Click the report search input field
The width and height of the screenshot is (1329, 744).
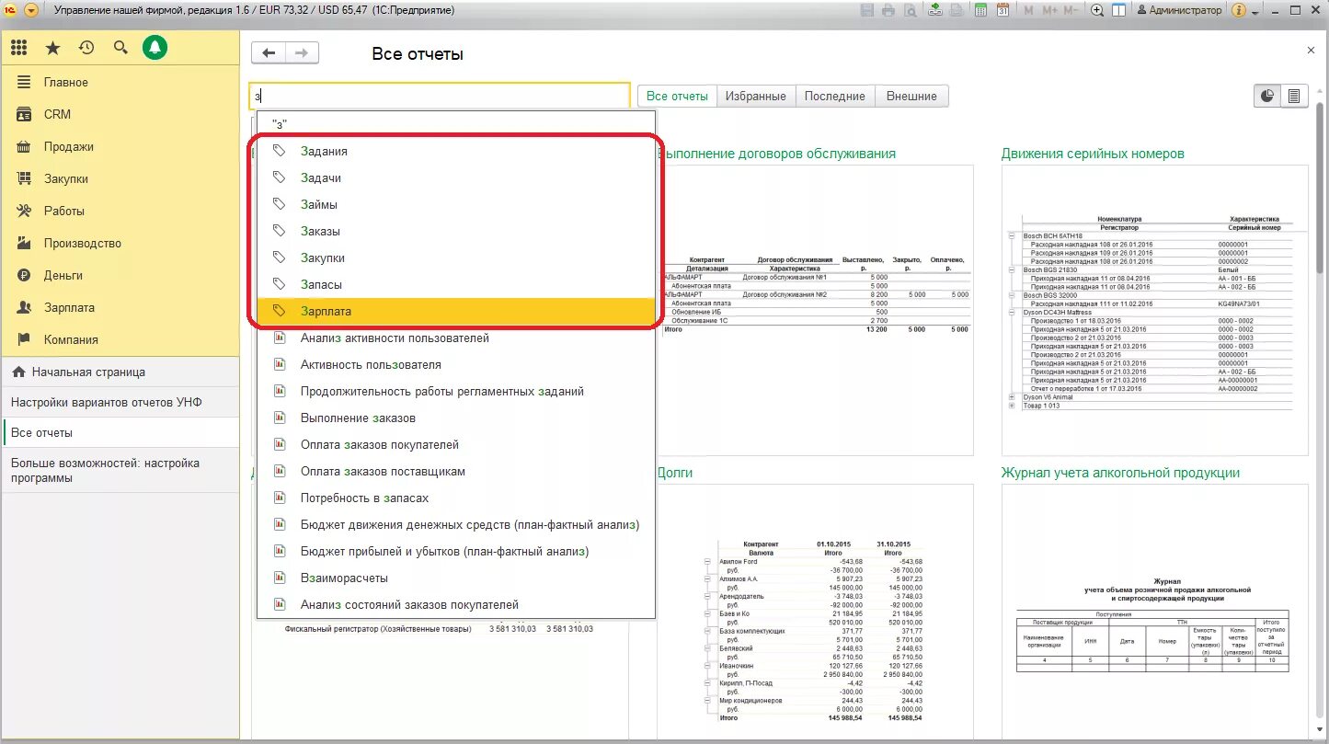click(440, 96)
